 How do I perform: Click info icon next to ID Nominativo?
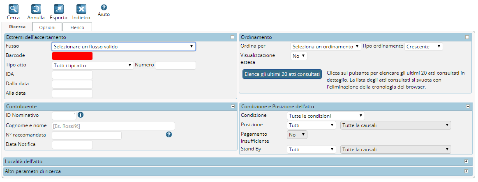tap(81, 115)
